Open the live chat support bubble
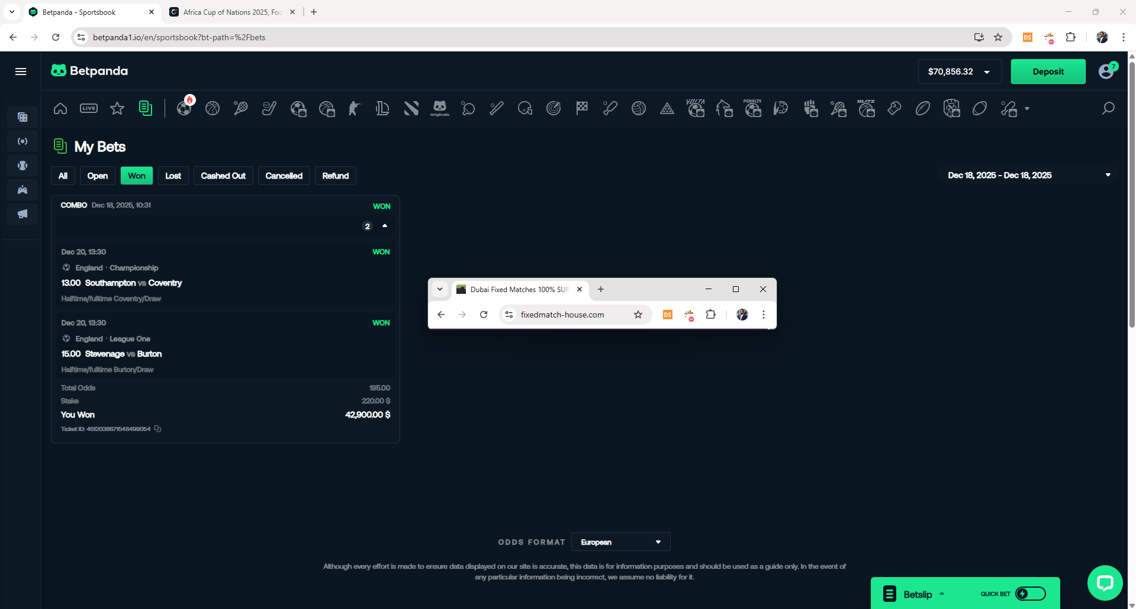 1105,583
